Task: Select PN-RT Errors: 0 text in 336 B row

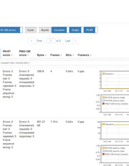Action: pyautogui.click(x=8, y=71)
